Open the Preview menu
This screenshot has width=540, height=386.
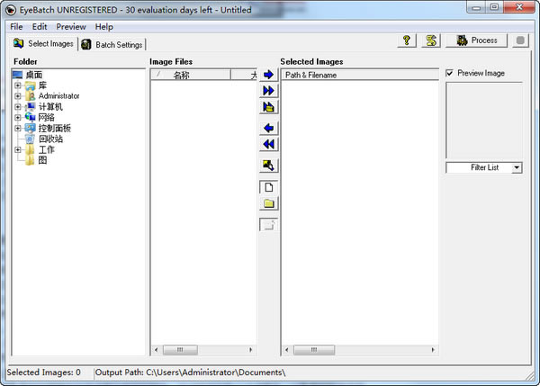tap(71, 26)
